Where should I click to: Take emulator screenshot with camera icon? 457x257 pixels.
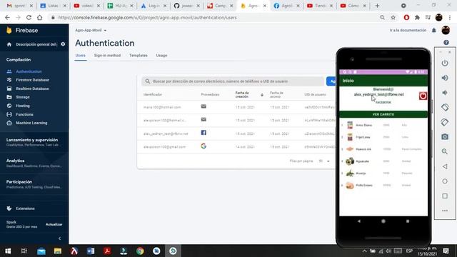coord(445,136)
